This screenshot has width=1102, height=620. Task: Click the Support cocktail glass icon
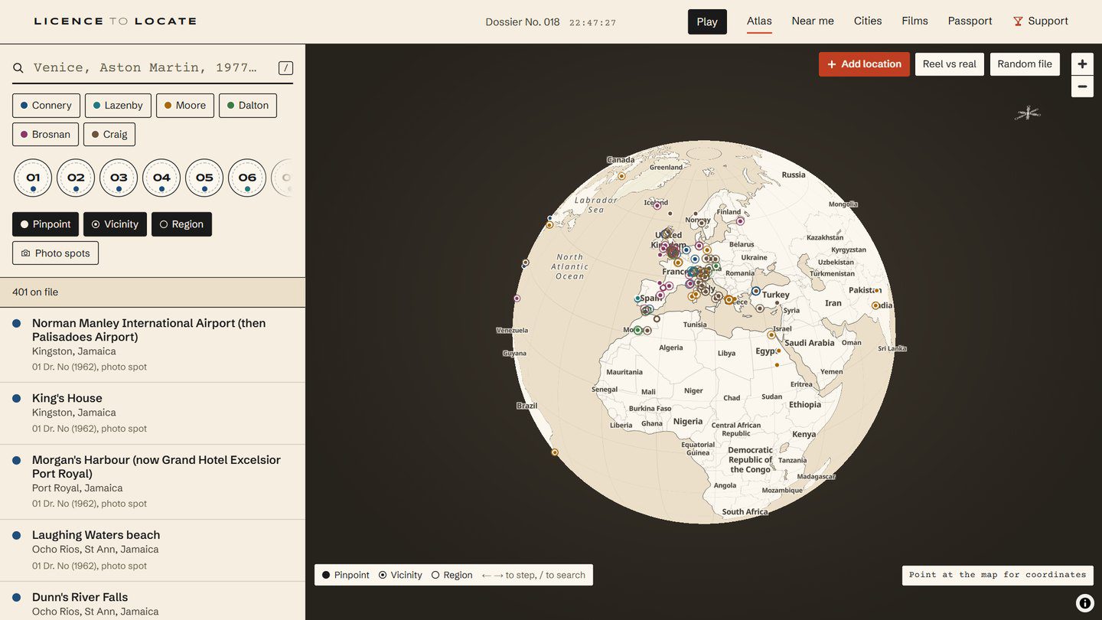(1018, 21)
